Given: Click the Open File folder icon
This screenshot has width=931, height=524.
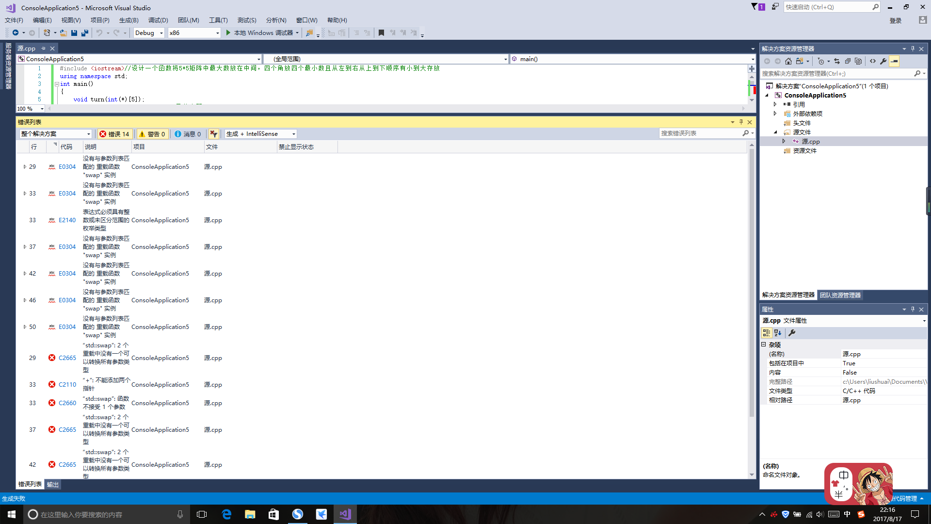Looking at the screenshot, I should pyautogui.click(x=64, y=33).
